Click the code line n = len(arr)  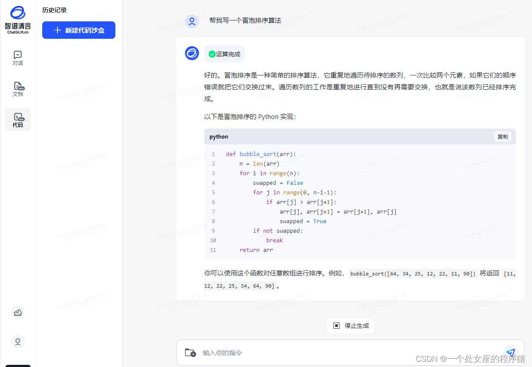259,164
